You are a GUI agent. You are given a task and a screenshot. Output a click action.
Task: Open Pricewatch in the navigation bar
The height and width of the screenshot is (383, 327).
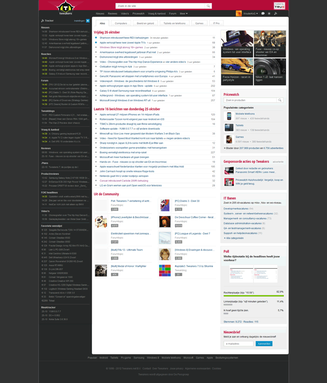click(x=139, y=14)
